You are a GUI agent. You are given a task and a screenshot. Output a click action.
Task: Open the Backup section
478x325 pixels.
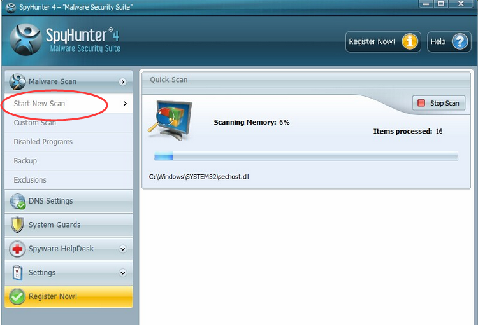pyautogui.click(x=69, y=161)
